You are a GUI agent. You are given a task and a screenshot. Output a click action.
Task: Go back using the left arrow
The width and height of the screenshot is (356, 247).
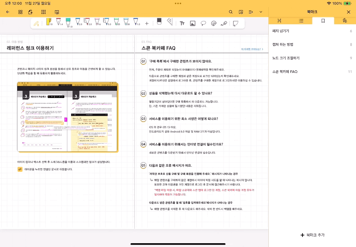pos(8,12)
